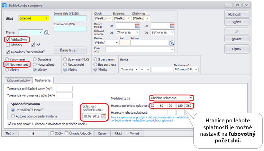This screenshot has height=151, width=264.
Task: Click the Interné číslo input field
Action: (x=70, y=18)
